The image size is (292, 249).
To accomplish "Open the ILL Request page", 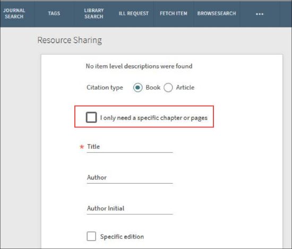I will coord(134,13).
